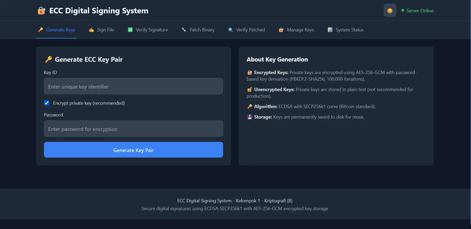This screenshot has height=229, width=471.
Task: Click the magnifier icon for Verify Patched
Action: [x=231, y=30]
